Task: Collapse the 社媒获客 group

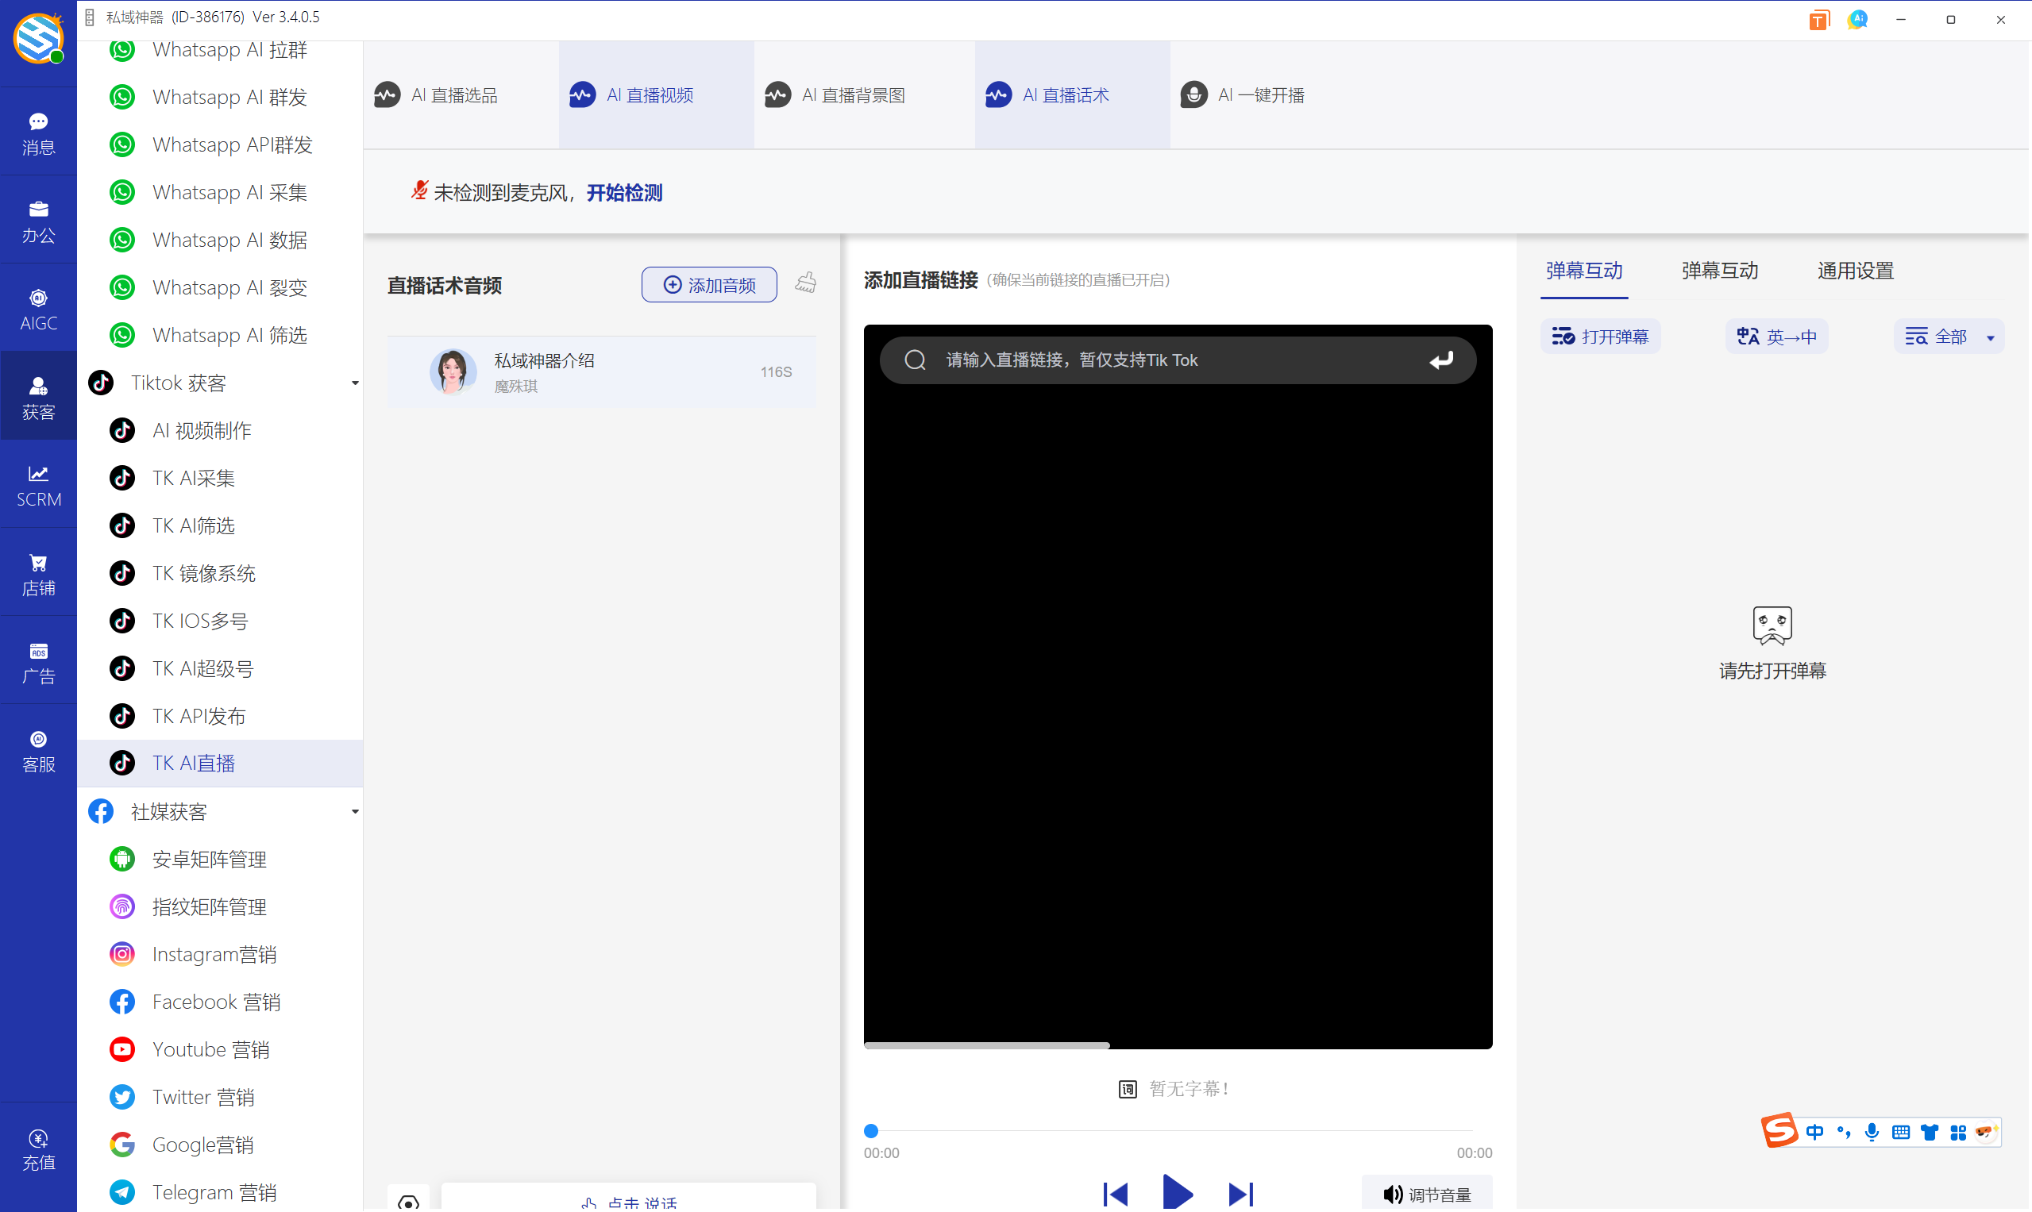Action: pos(355,812)
